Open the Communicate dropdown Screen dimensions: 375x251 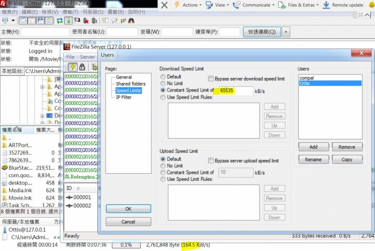pyautogui.click(x=254, y=5)
